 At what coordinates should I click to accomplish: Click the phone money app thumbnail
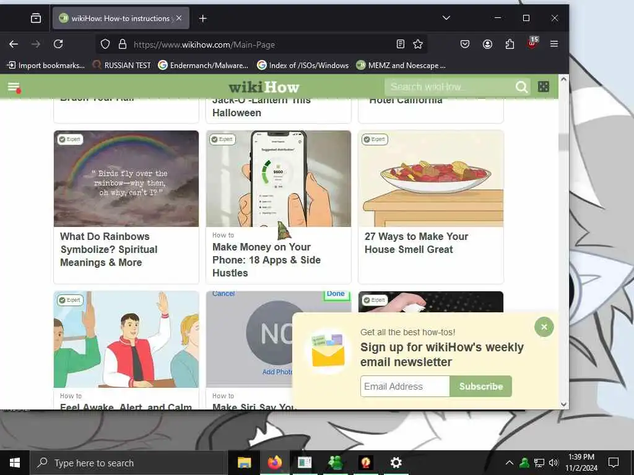(x=279, y=179)
